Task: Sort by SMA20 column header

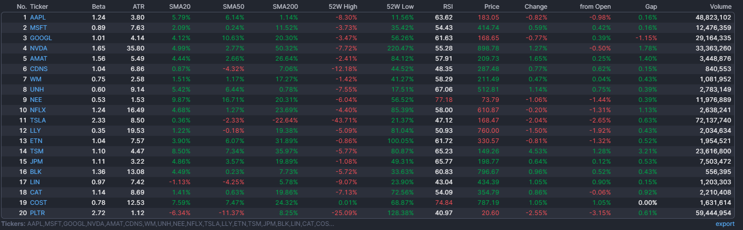Action: point(179,7)
